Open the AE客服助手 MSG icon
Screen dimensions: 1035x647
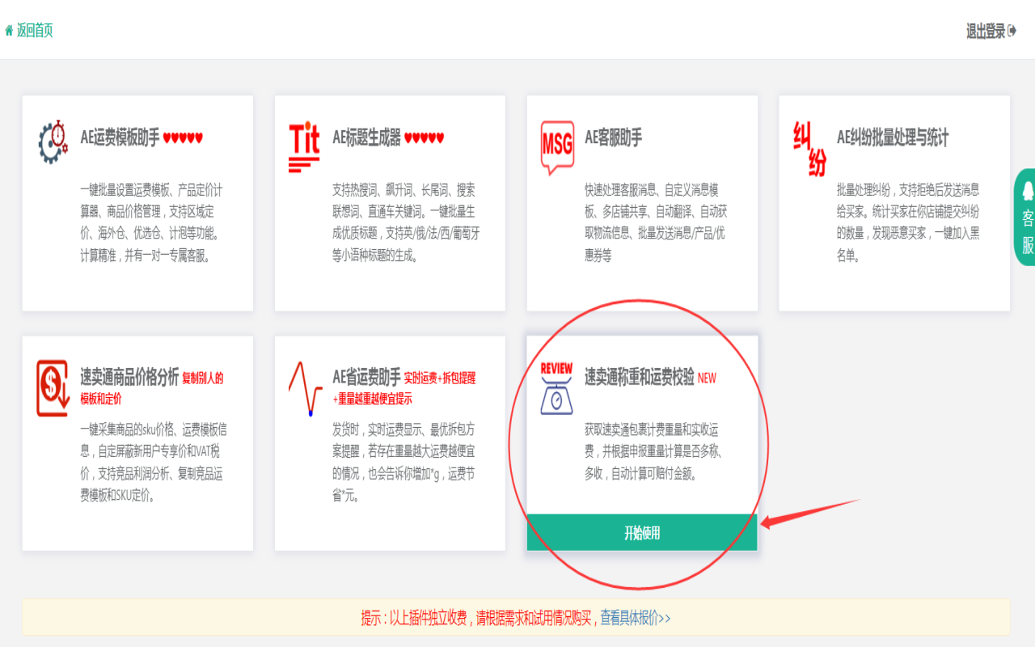(x=557, y=147)
